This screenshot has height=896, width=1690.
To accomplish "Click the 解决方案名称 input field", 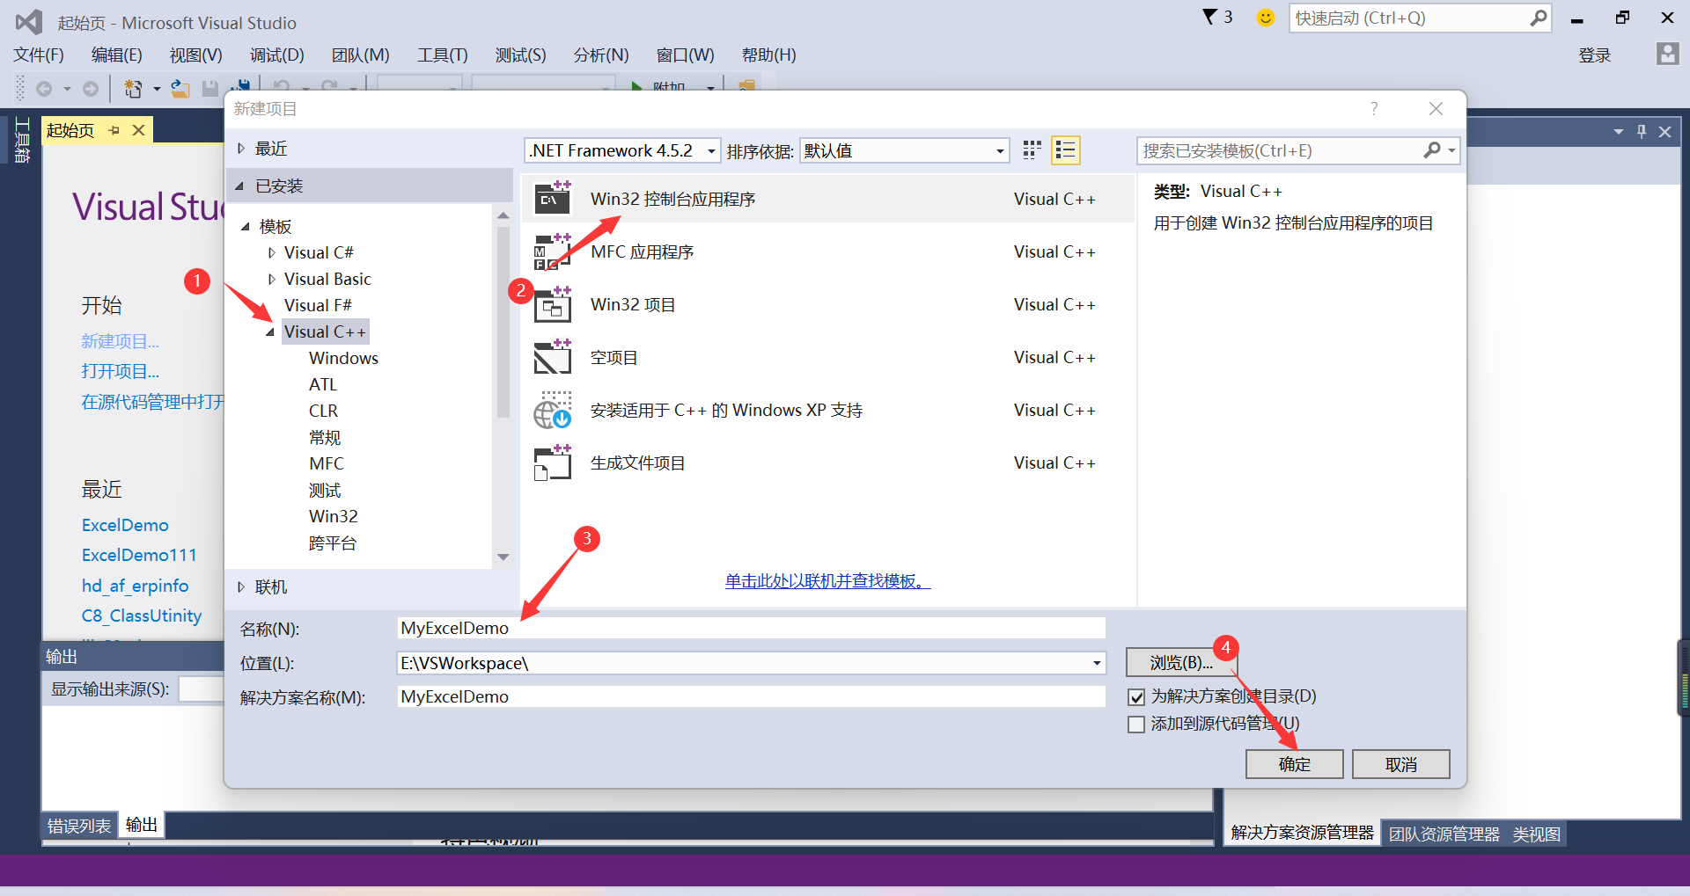I will (x=751, y=696).
